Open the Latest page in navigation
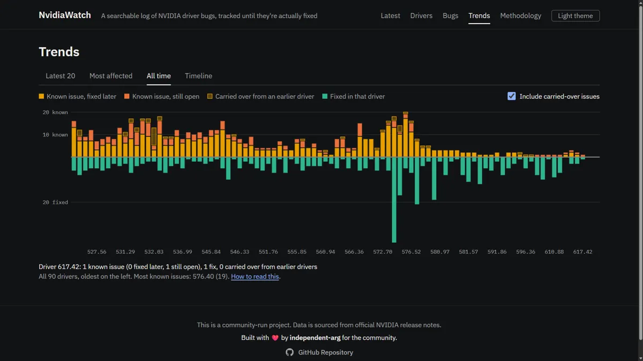The height and width of the screenshot is (361, 643). click(391, 16)
